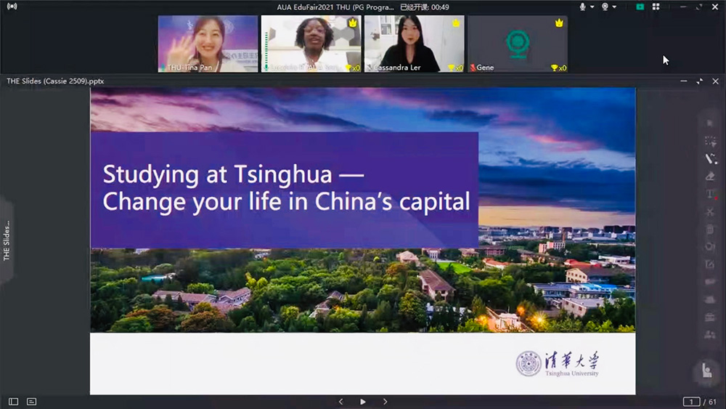This screenshot has height=409, width=726.
Task: Go to next slide arrow
Action: (386, 402)
